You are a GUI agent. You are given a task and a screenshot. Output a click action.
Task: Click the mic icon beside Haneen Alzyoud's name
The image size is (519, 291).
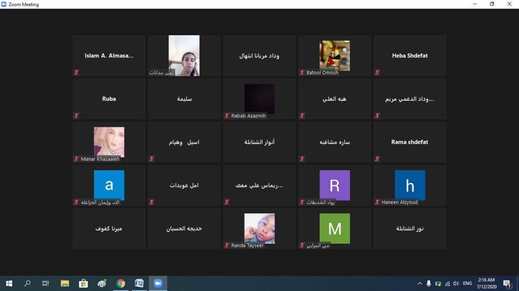point(377,202)
